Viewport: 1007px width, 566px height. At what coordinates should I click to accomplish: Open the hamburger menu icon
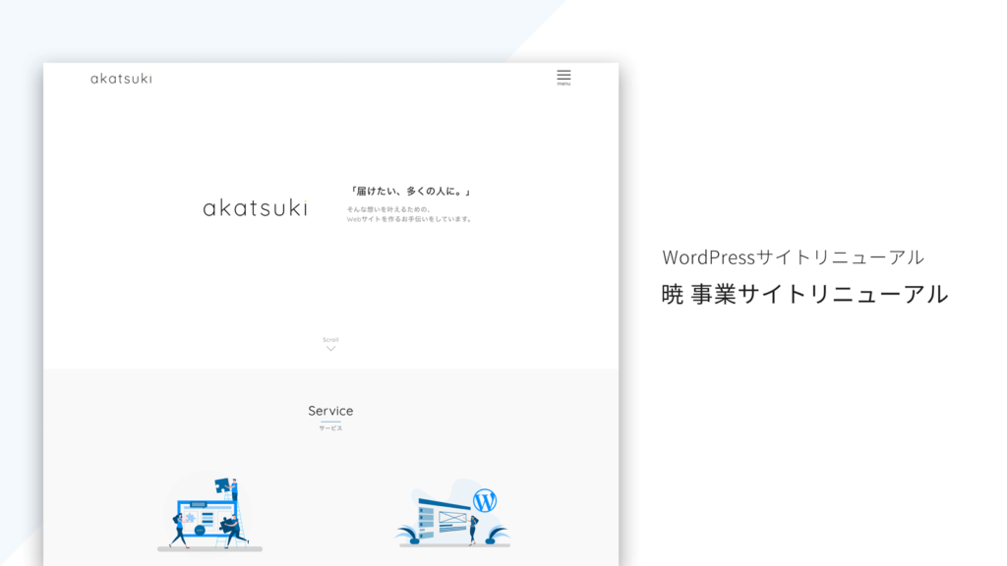pos(563,75)
